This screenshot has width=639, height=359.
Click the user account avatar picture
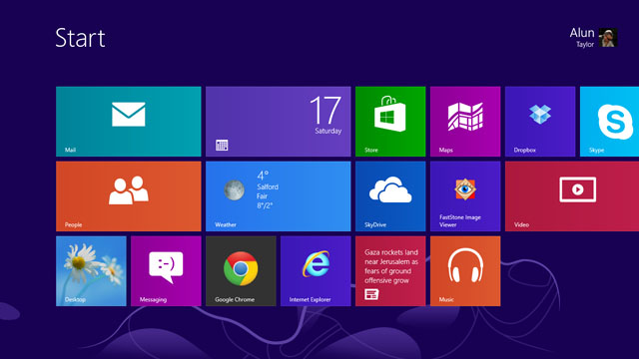[608, 38]
